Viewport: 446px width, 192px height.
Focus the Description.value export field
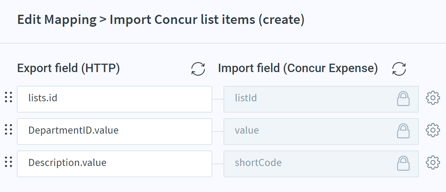point(115,164)
